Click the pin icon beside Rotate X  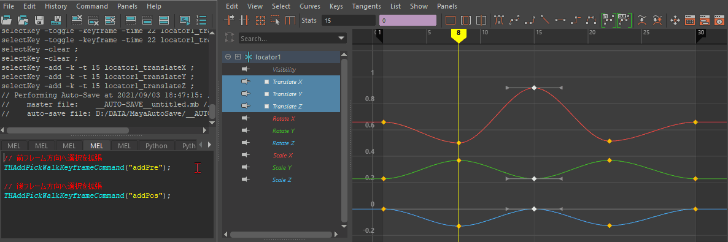pyautogui.click(x=246, y=118)
